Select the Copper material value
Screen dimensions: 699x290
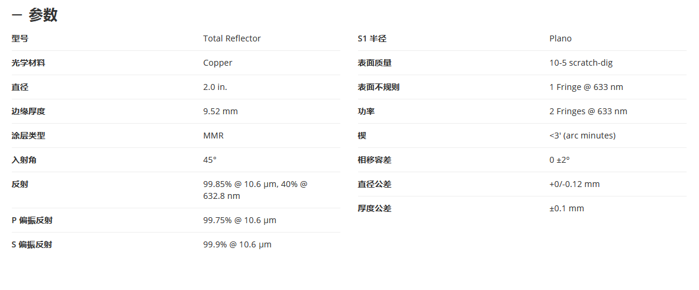tap(218, 63)
